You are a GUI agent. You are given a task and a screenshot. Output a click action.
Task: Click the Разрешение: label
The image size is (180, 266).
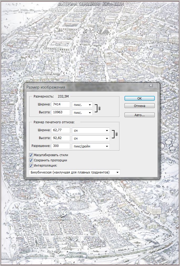(41, 146)
